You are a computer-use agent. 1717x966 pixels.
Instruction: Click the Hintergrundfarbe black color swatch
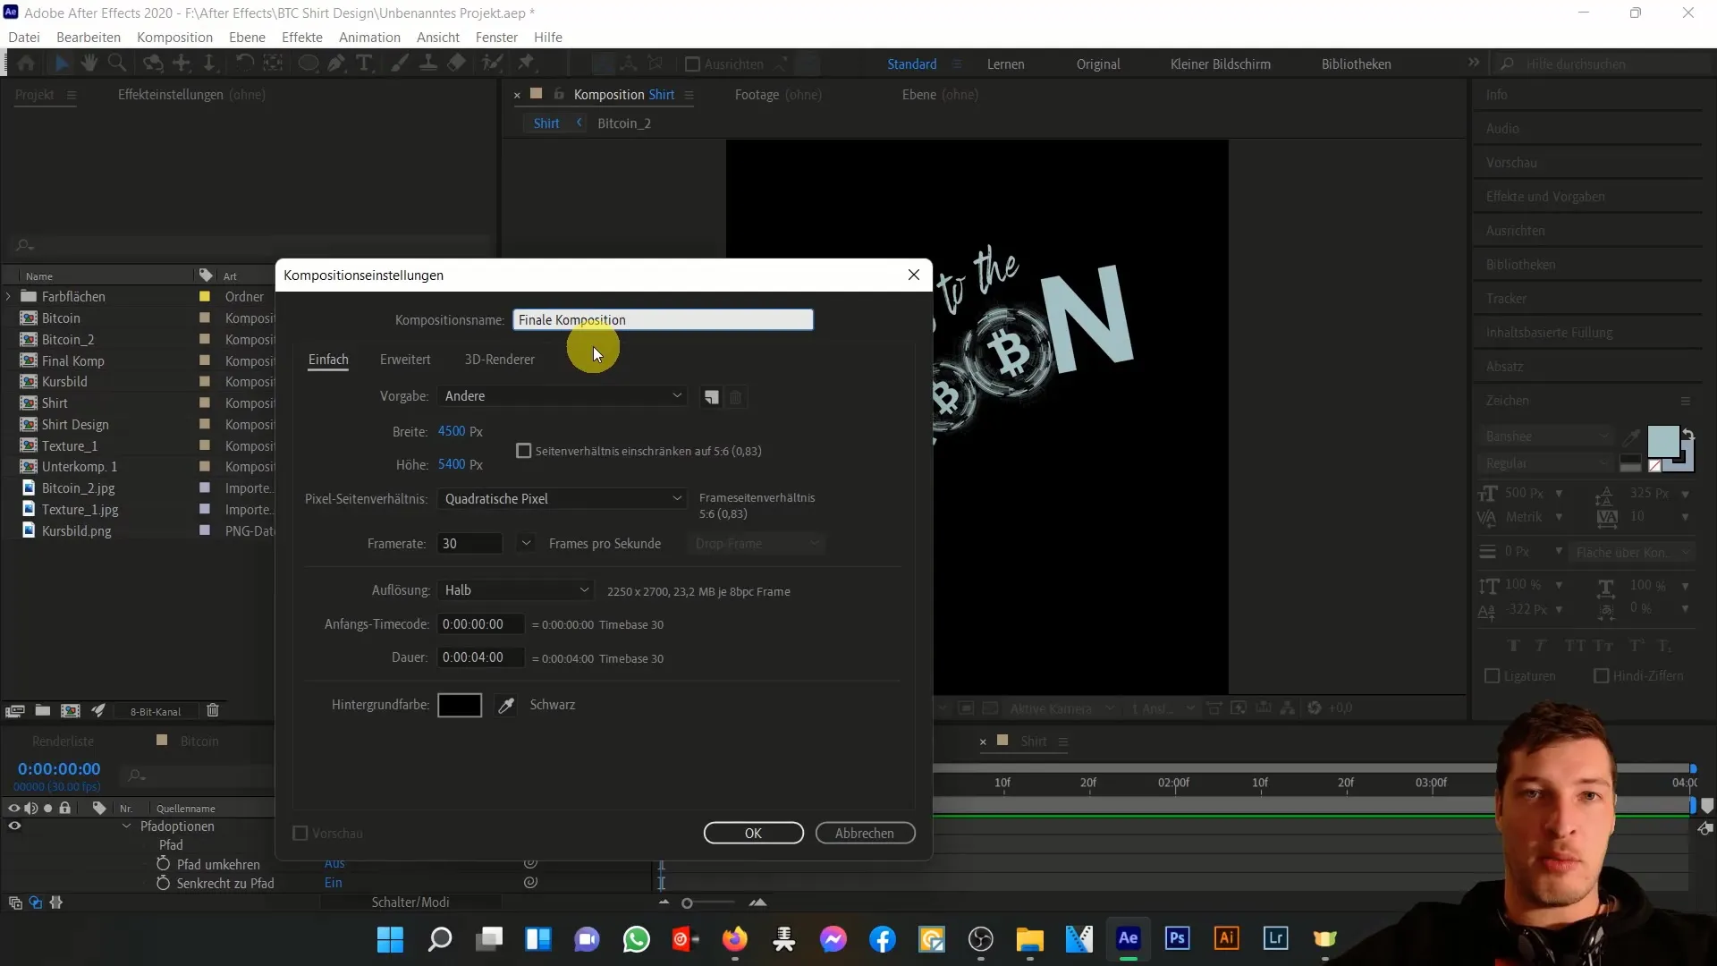[x=459, y=704]
